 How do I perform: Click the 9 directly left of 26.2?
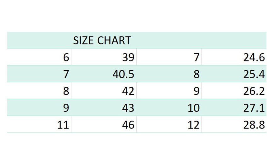pyautogui.click(x=197, y=91)
